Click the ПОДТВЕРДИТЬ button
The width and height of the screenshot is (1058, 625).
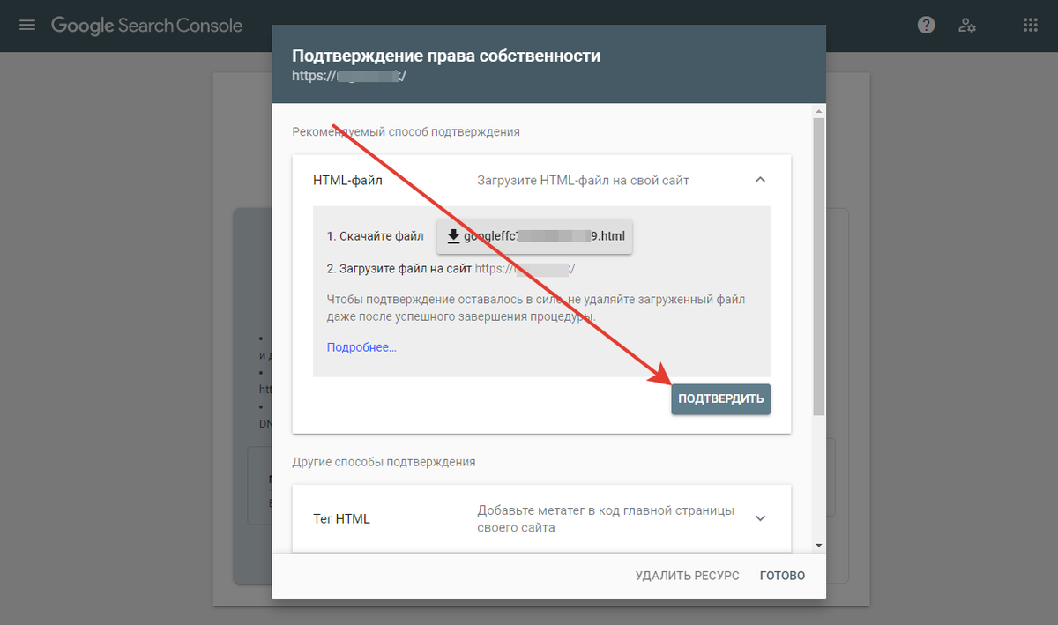pos(720,398)
